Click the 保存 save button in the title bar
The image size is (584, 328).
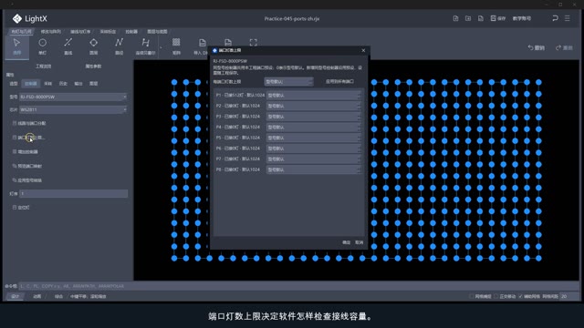(x=498, y=18)
